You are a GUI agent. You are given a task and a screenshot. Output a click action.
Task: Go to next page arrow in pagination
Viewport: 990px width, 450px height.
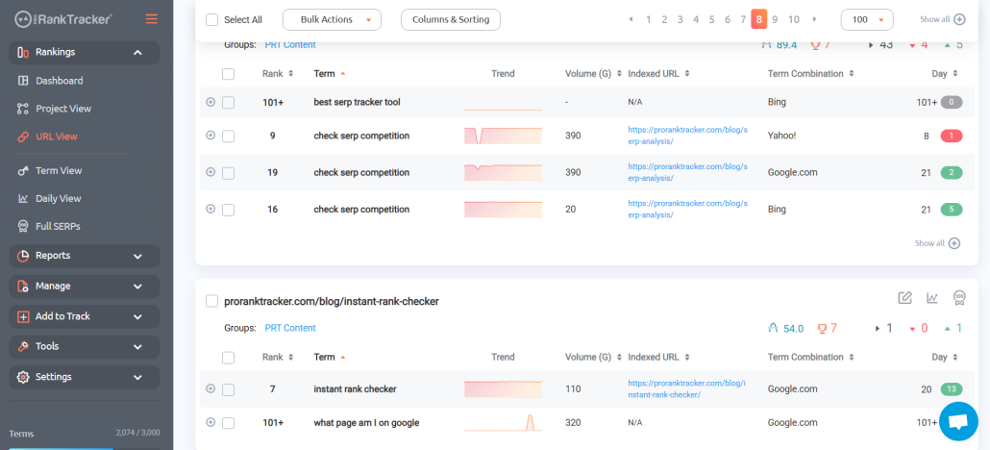coord(814,19)
